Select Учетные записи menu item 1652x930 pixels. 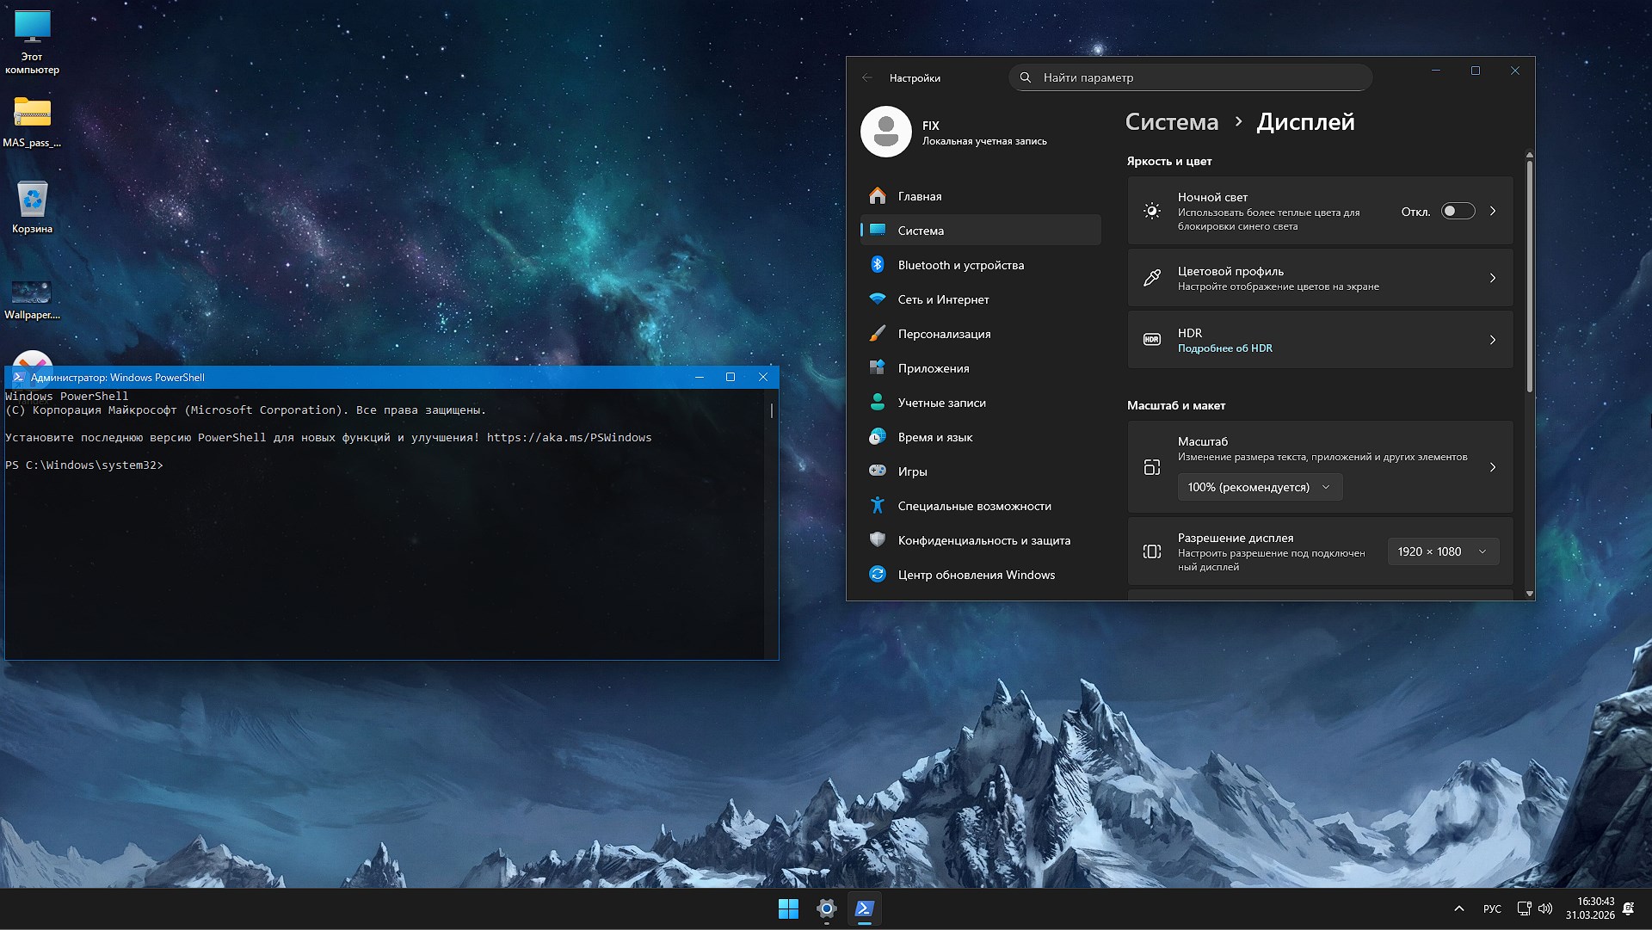click(x=941, y=403)
